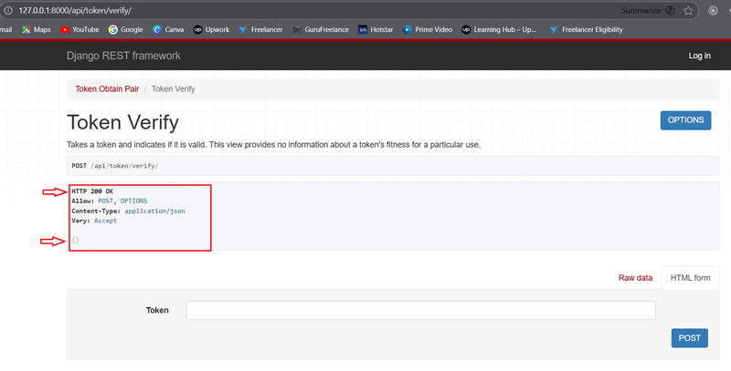Open the Hotstar bookmark
Screen dimensions: 731x371
click(376, 29)
